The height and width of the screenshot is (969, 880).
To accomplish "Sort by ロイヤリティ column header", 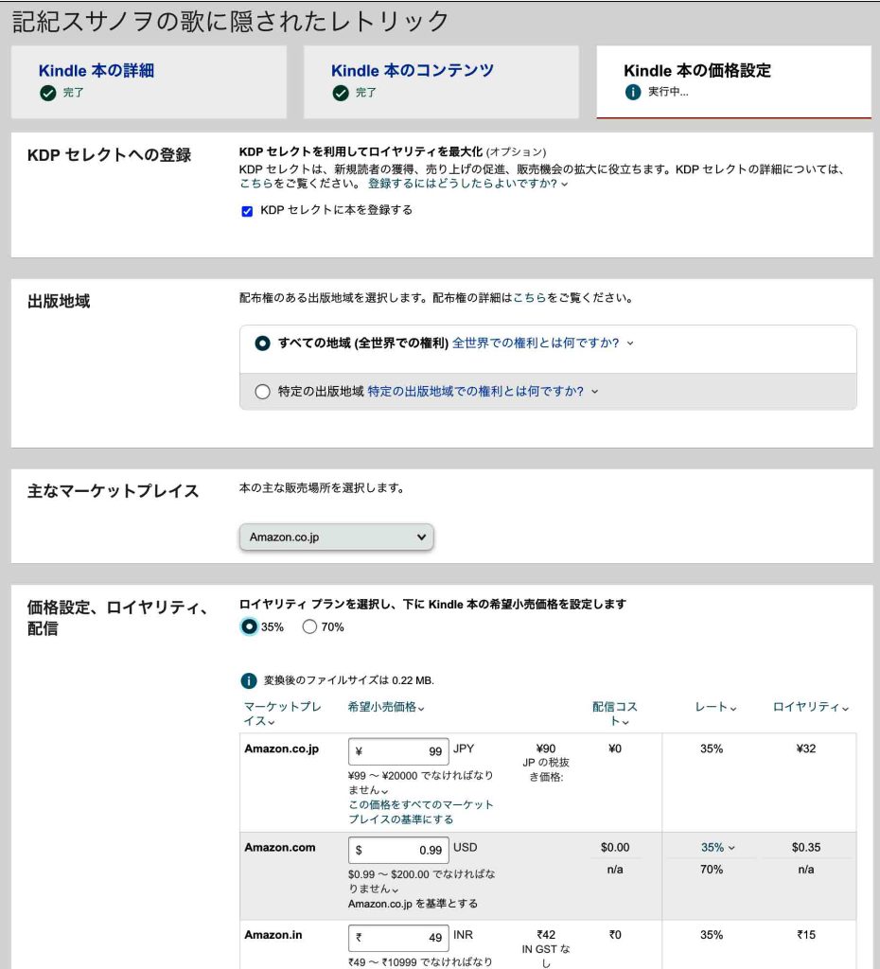I will click(x=810, y=707).
